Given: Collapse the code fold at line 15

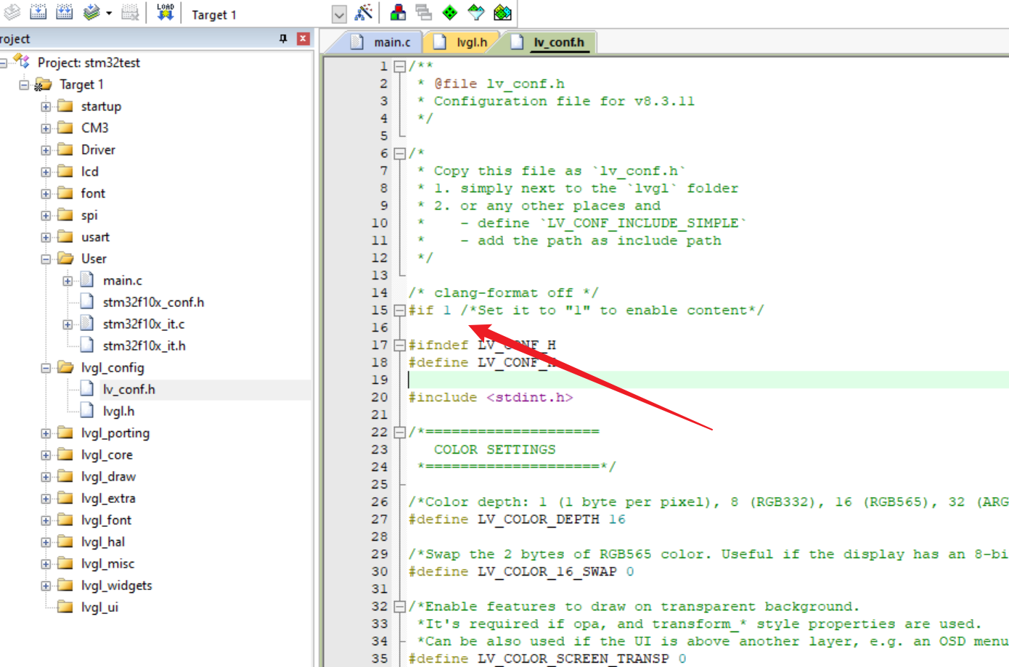Looking at the screenshot, I should (x=399, y=311).
